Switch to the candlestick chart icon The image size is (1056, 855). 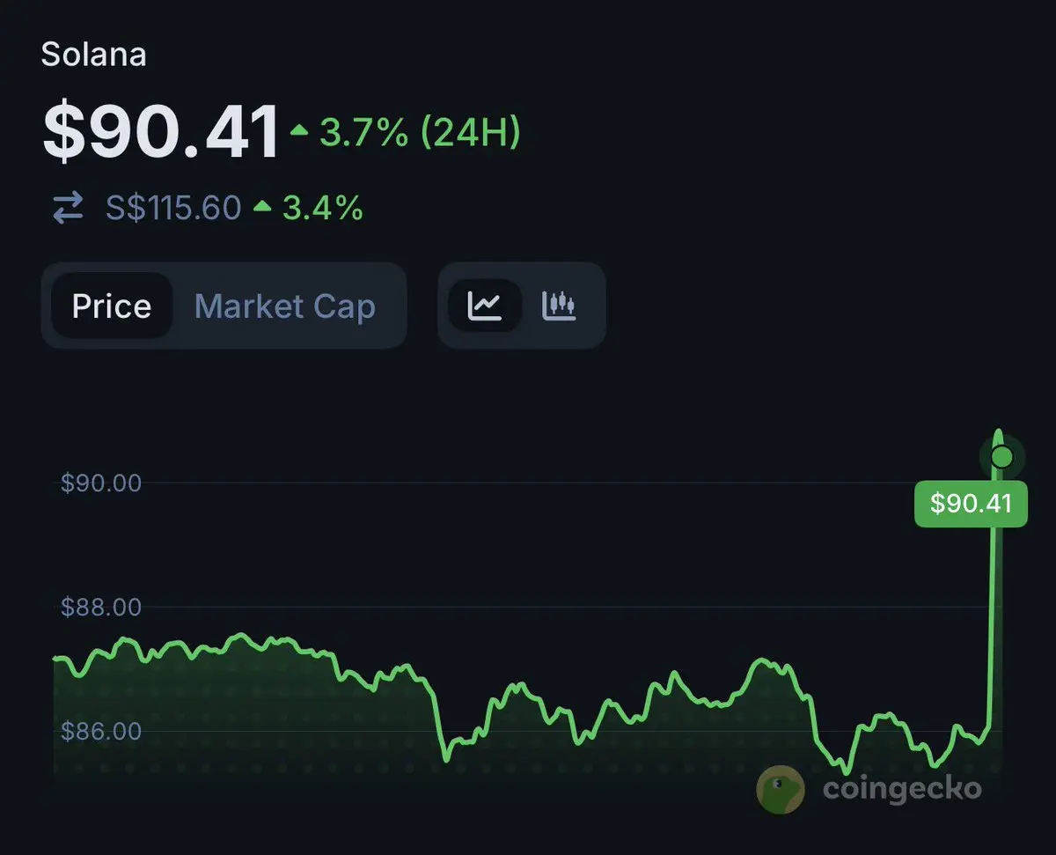559,306
